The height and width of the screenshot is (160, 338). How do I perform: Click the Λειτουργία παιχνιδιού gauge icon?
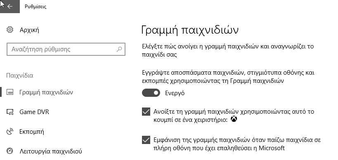pos(10,151)
